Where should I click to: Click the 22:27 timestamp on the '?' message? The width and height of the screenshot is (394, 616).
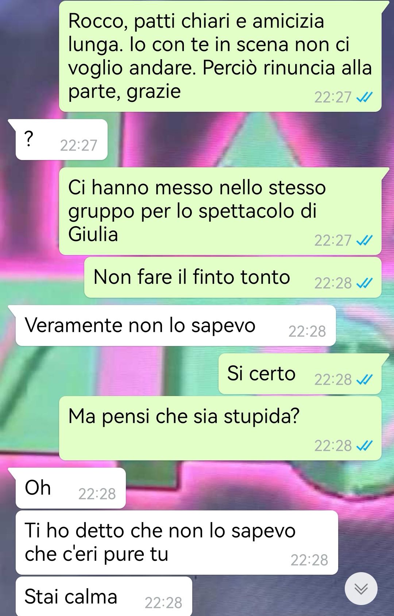click(79, 145)
